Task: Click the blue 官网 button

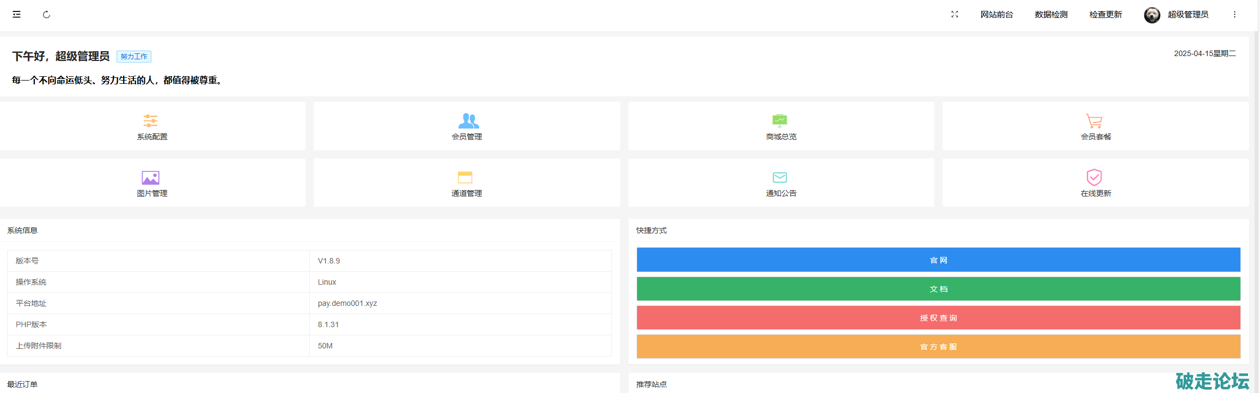Action: [x=938, y=260]
